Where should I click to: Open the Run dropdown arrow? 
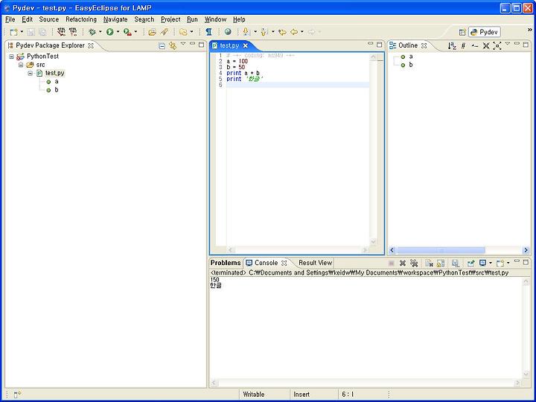(x=118, y=32)
